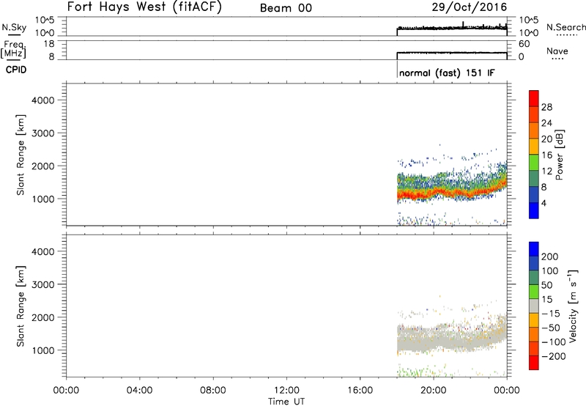Click the '60' label beside Nave scale
586x406 pixels.
pos(524,44)
